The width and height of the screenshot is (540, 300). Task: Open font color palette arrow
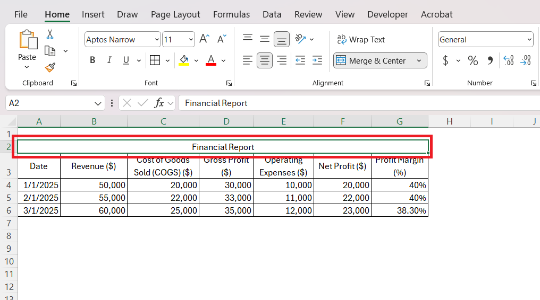point(223,61)
